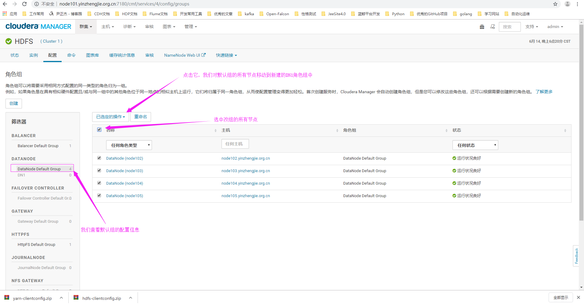Show options for hdfs-clientconfig.zip download
Image resolution: width=584 pixels, height=305 pixels.
131,298
